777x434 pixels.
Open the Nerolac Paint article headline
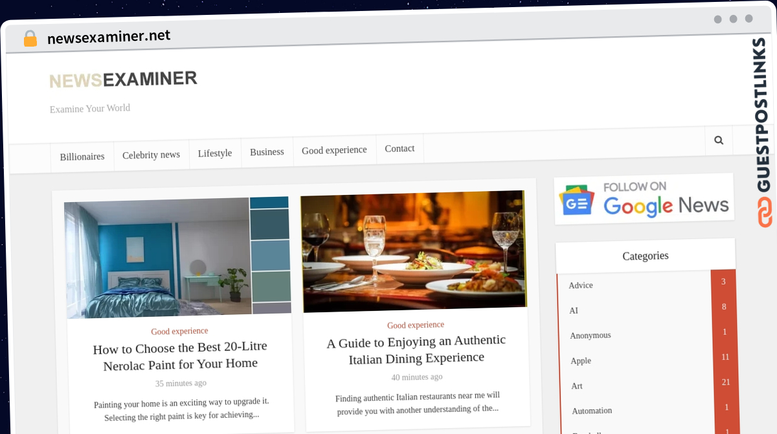click(180, 356)
